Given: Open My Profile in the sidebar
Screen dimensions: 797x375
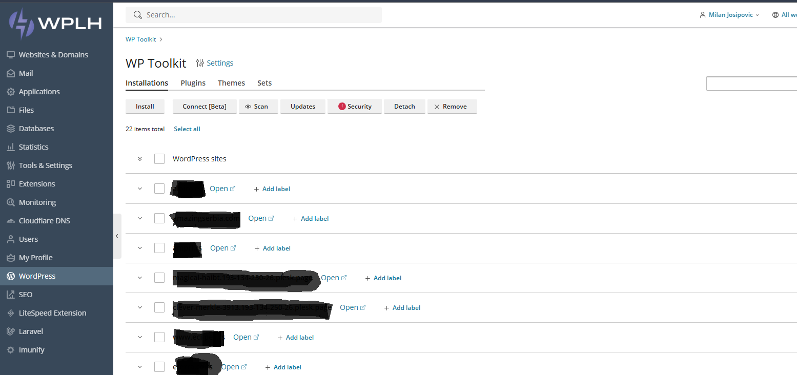Looking at the screenshot, I should tap(56, 258).
